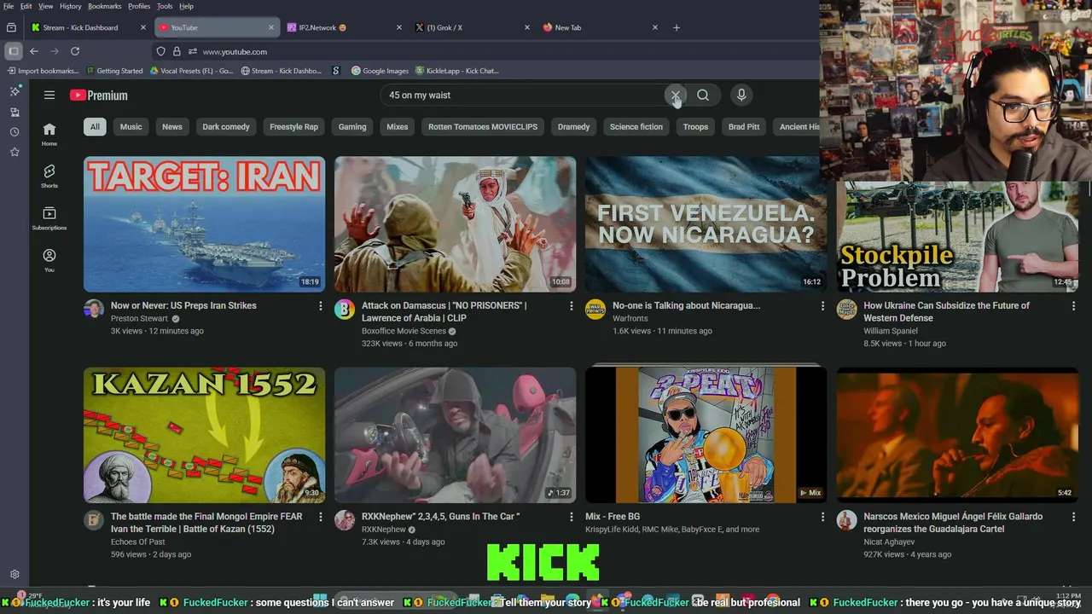The image size is (1092, 614).
Task: Go to Home in YouTube sidebar
Action: pyautogui.click(x=49, y=134)
